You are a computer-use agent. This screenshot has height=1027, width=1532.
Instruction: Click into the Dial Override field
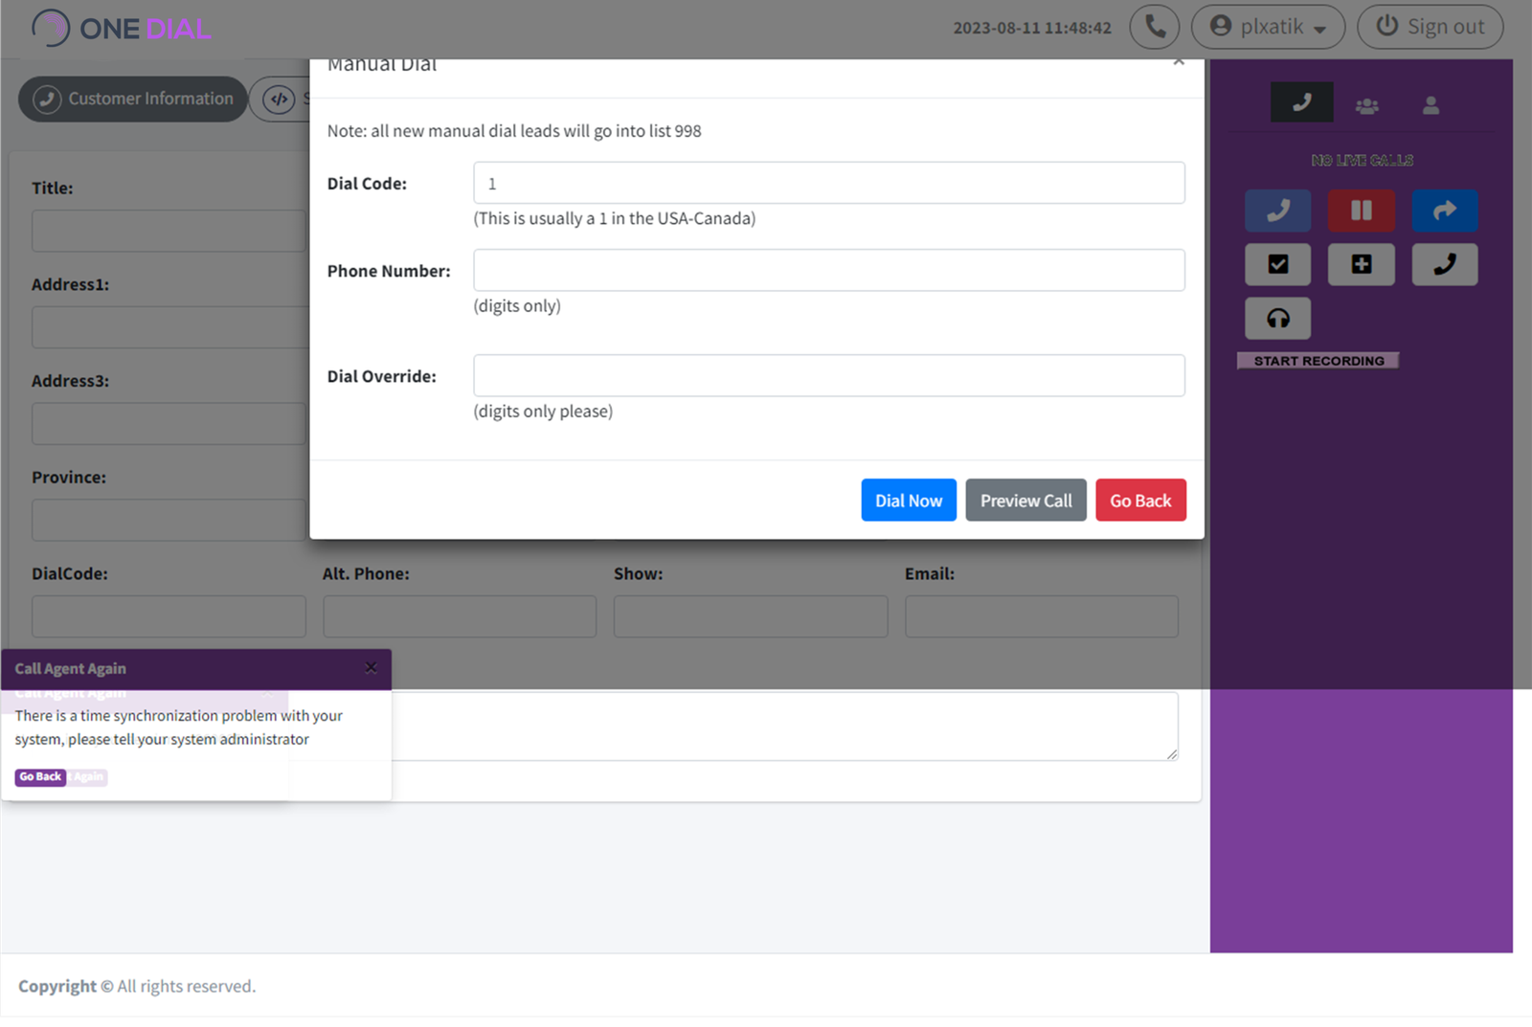coord(828,376)
